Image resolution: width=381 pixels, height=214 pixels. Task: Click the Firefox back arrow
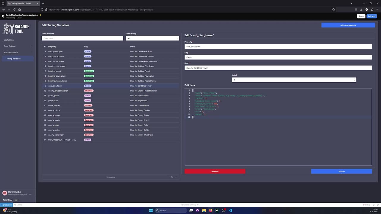coord(4,10)
